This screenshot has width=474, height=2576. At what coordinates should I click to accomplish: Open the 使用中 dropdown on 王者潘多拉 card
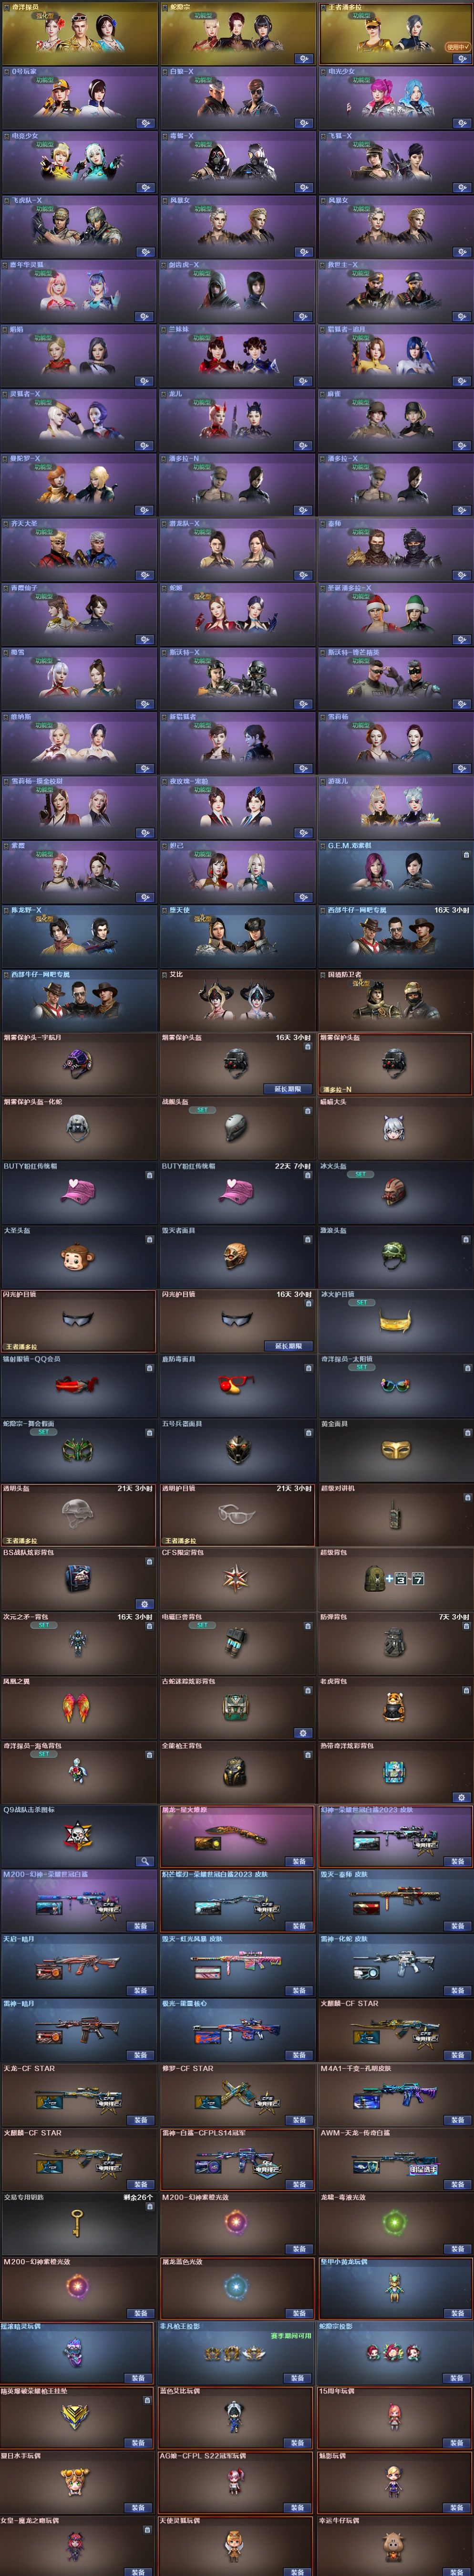coord(457,46)
